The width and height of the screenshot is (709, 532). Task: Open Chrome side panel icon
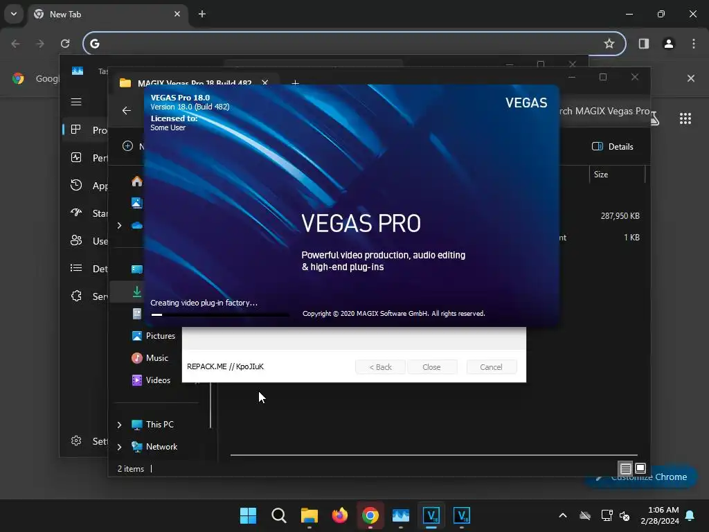coord(643,44)
